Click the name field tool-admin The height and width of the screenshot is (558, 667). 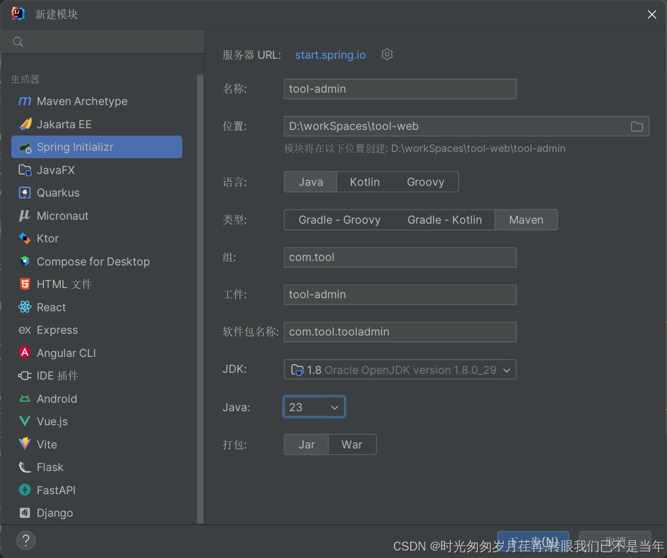click(x=400, y=89)
